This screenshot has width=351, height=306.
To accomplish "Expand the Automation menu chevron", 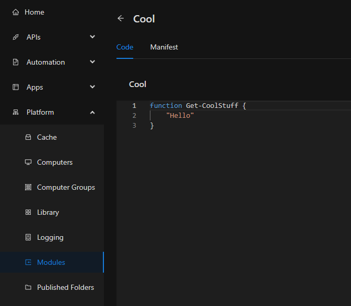I will (x=92, y=62).
